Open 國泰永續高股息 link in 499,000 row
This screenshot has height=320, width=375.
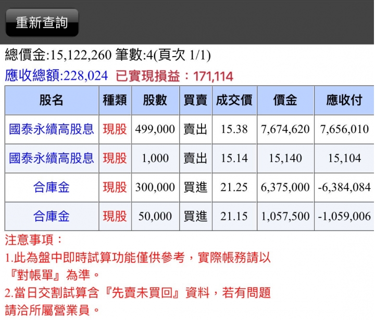(x=52, y=129)
